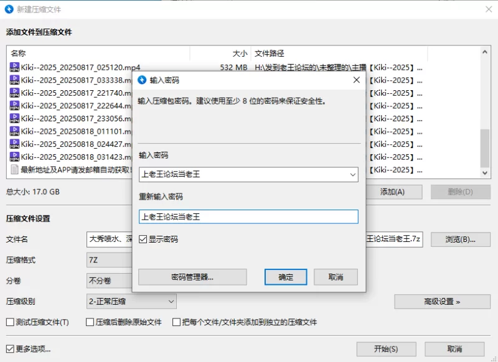Image resolution: width=498 pixels, height=362 pixels.
Task: Check 把每个文件/文件夹添加到独立的压缩文件
Action: tap(176, 322)
